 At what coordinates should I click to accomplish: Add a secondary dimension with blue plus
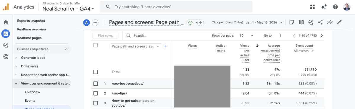tap(165, 46)
